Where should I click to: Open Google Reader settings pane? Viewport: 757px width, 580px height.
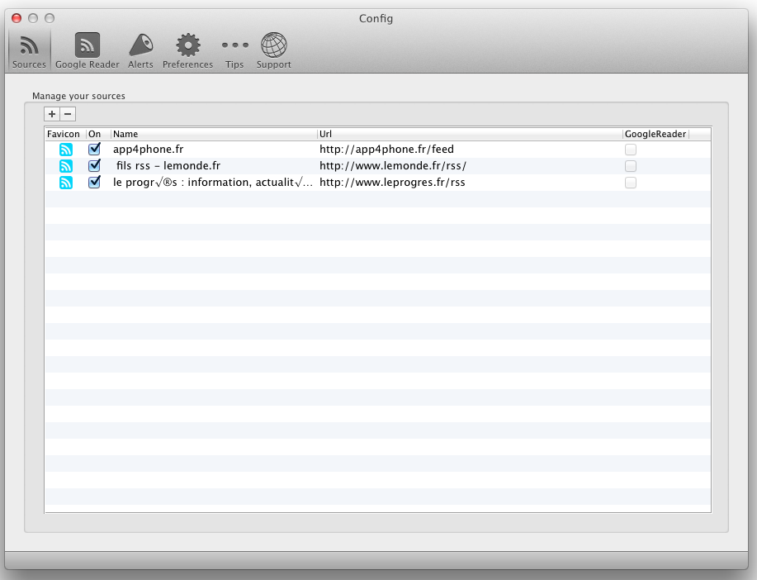point(87,50)
